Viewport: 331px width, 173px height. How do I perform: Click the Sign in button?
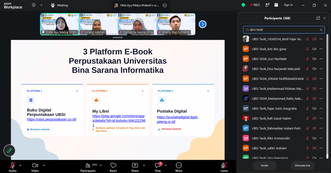click(x=288, y=5)
